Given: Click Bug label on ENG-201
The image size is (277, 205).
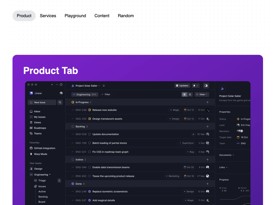Looking at the screenshot, I should [190, 152].
